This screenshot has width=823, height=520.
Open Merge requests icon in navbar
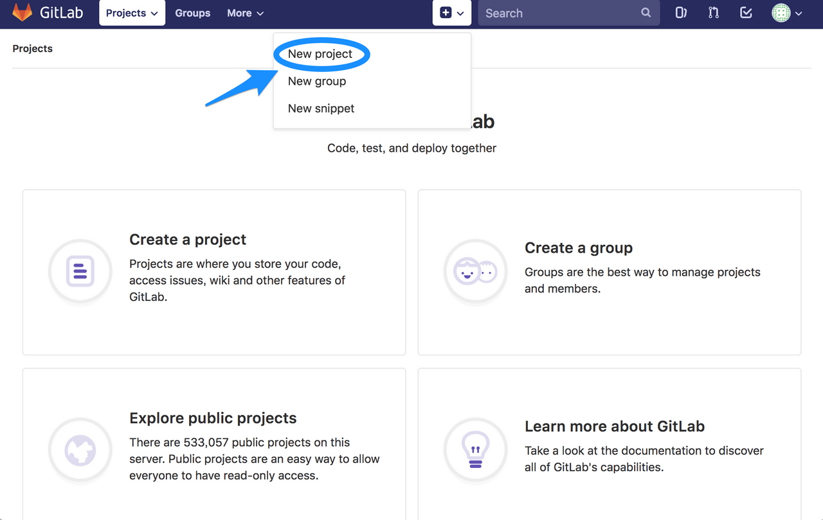click(714, 13)
